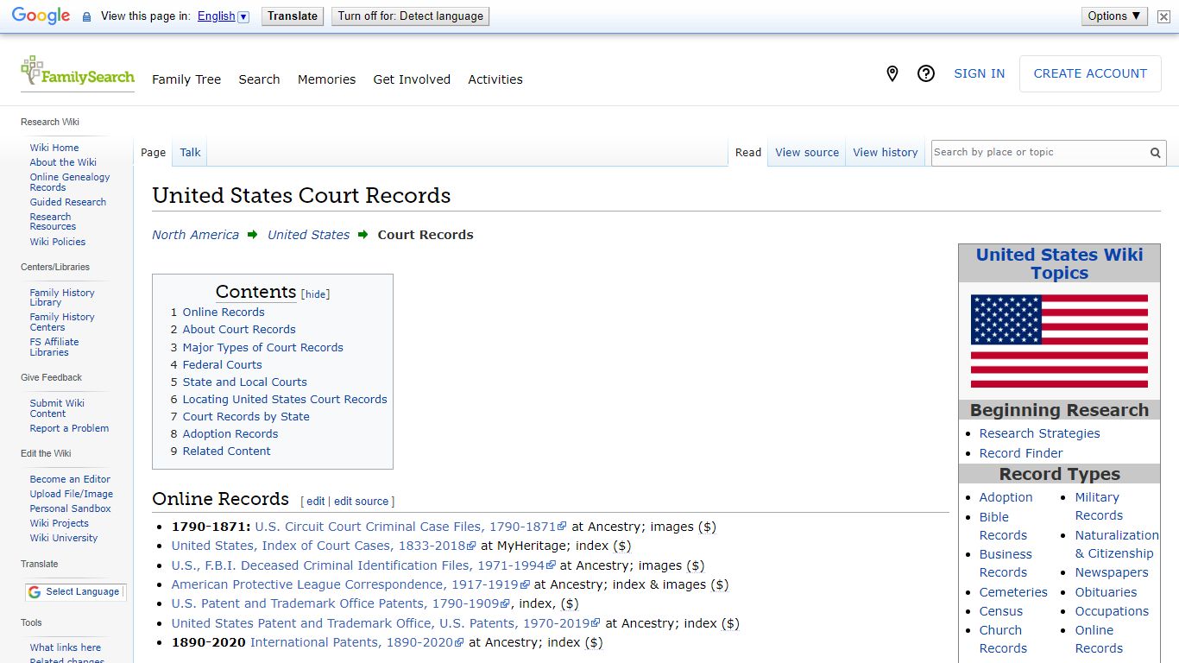
Task: Click SIGN IN
Action: click(979, 74)
